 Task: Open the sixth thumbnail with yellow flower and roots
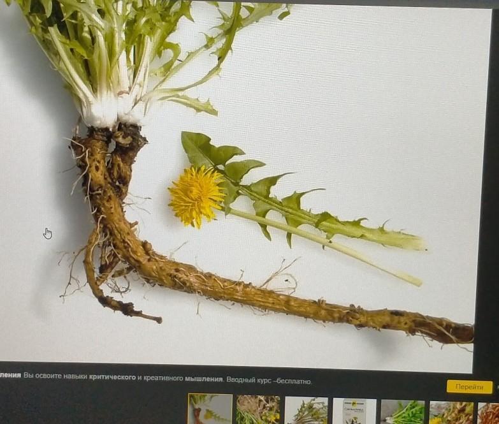point(451,413)
